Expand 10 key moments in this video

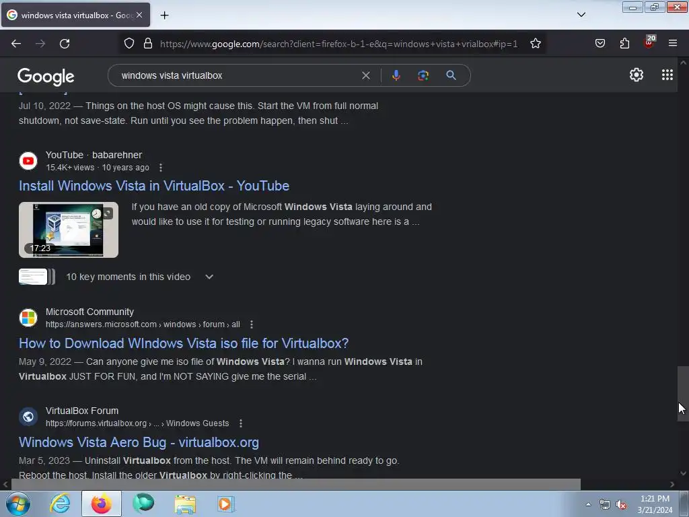point(209,277)
